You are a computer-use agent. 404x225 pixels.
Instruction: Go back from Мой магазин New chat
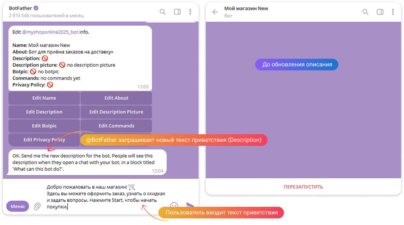tap(215, 12)
